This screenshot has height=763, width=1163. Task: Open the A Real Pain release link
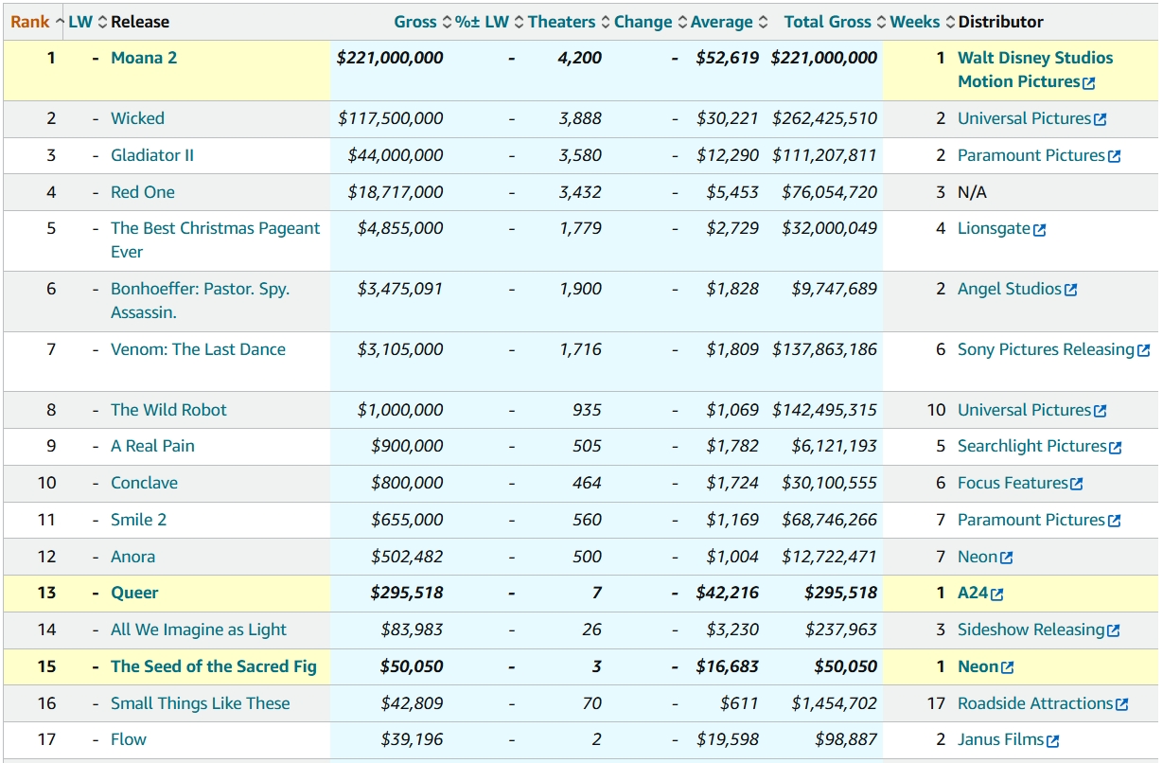pyautogui.click(x=152, y=446)
